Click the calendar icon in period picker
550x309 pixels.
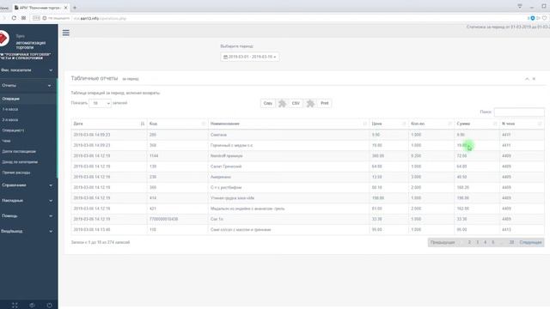pos(225,57)
